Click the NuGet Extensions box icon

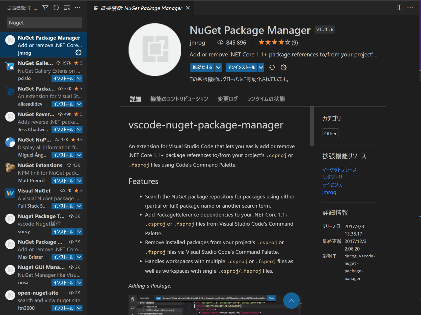(x=10, y=168)
